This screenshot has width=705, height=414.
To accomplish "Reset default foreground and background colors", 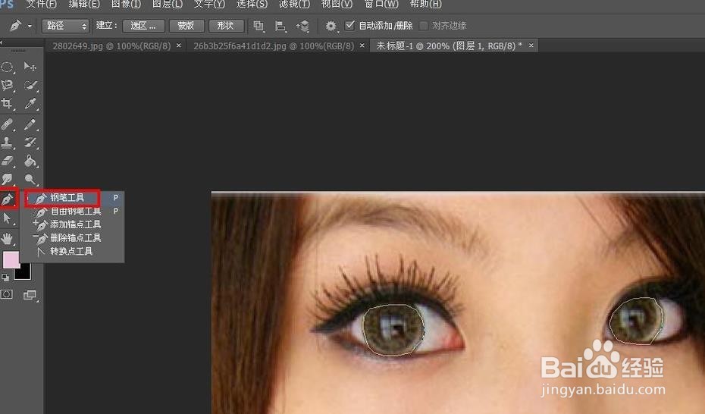I will [x=5, y=277].
